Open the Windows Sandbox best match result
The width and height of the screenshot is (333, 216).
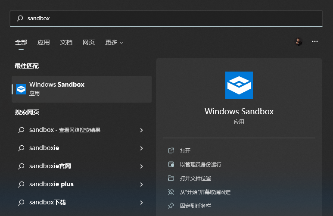point(81,89)
